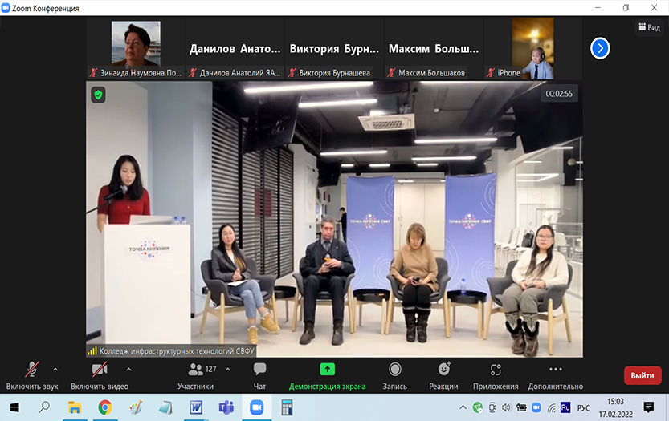Image resolution: width=669 pixels, height=421 pixels.
Task: Expand arrow next to Участники
Action: point(228,369)
